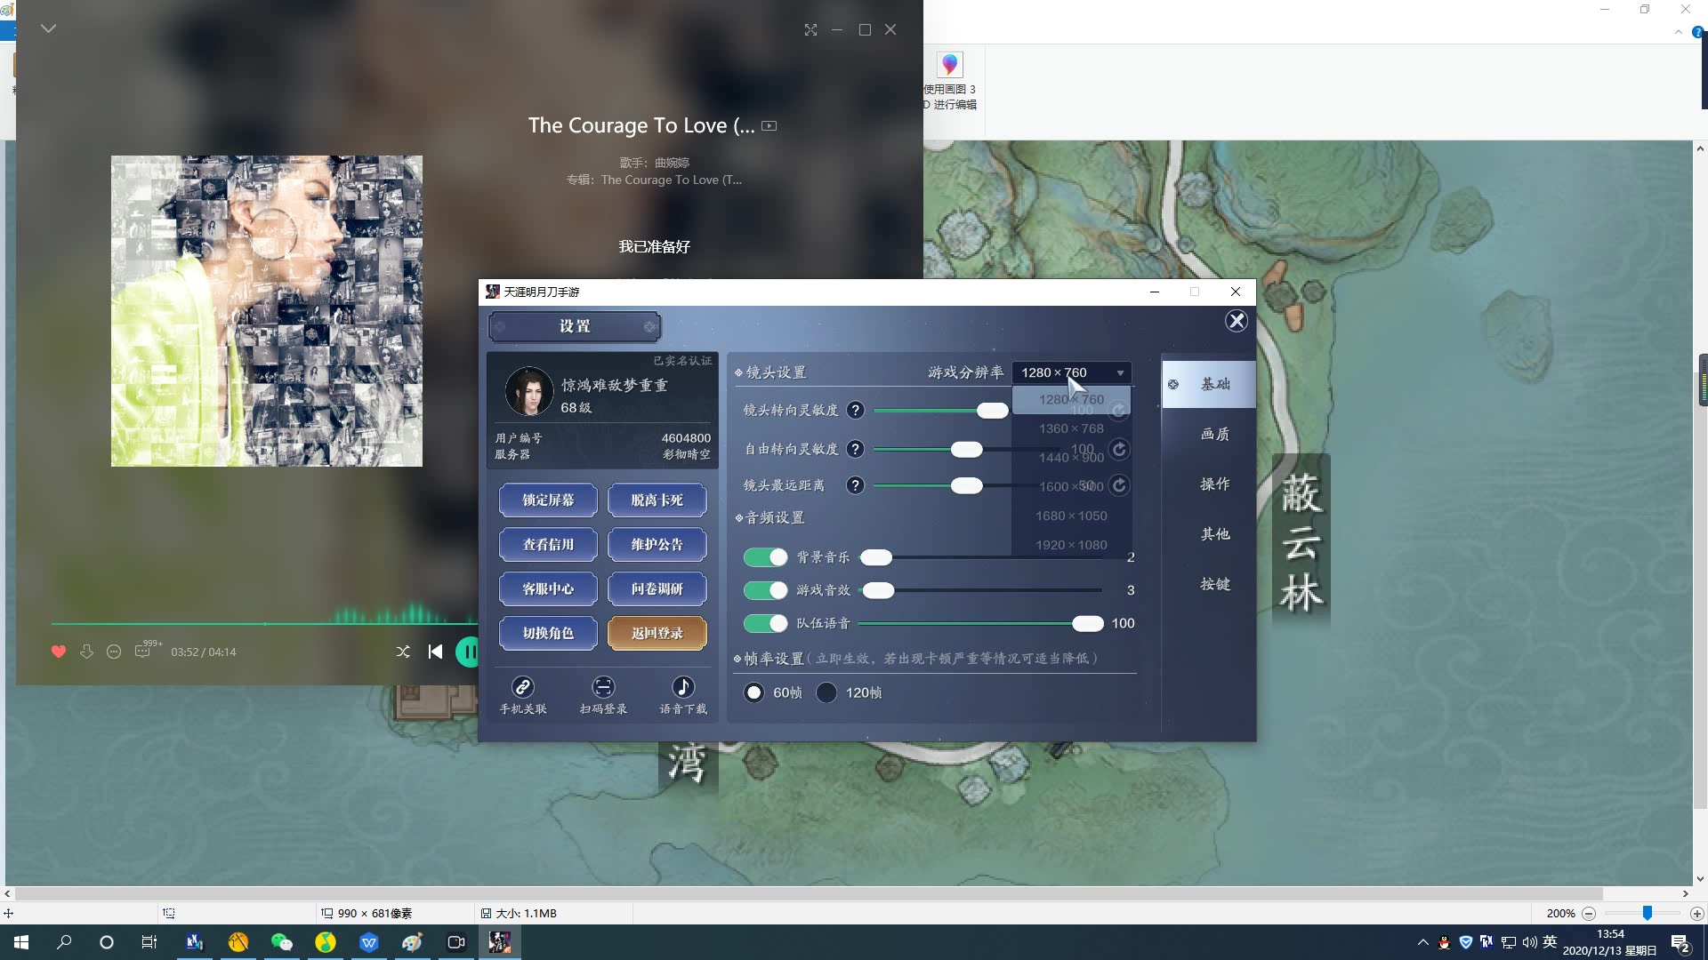This screenshot has width=1708, height=960.
Task: Collapse the music player with the down chevron
Action: [49, 28]
